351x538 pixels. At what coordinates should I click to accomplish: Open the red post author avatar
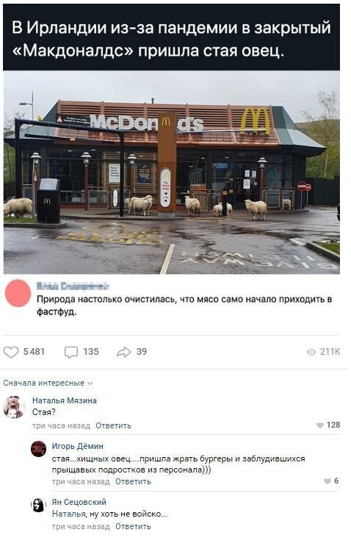pyautogui.click(x=18, y=293)
